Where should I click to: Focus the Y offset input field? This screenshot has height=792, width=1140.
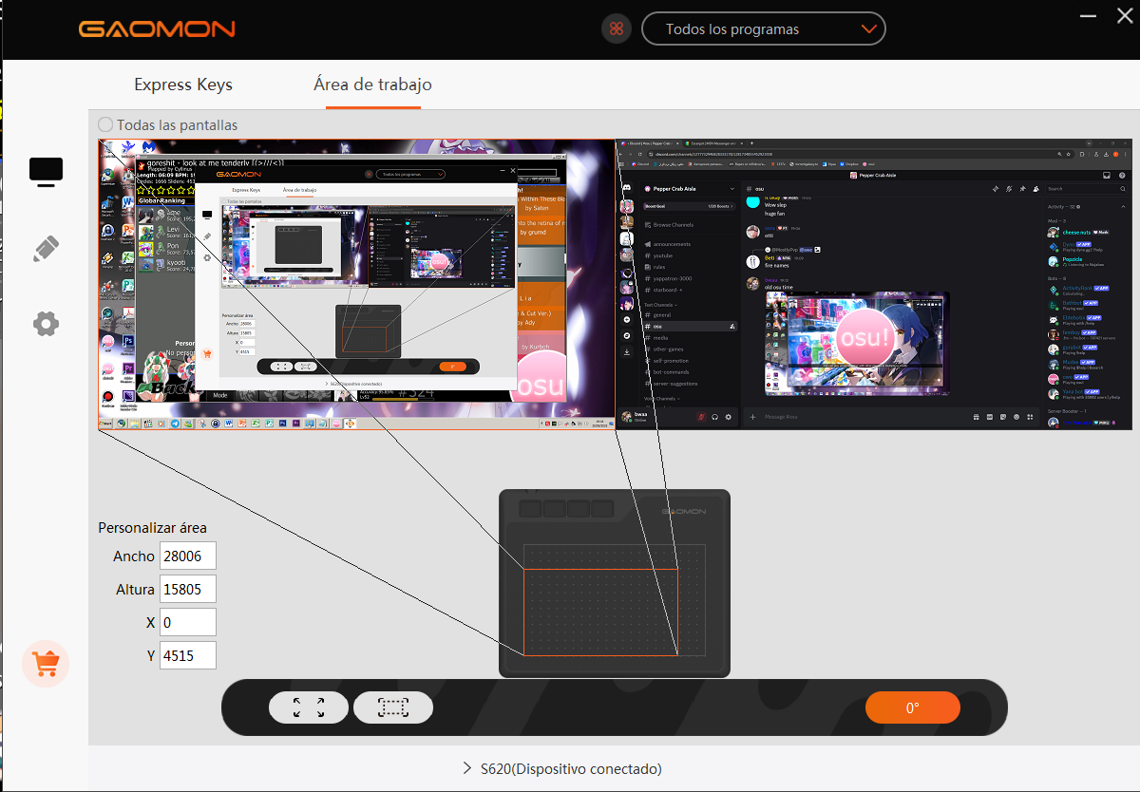[187, 655]
